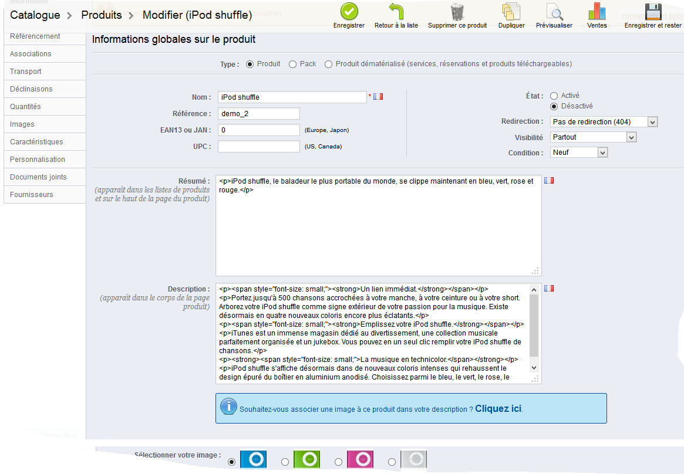Open the Redirection dropdown
Screen dimensions: 684x474
pos(604,122)
